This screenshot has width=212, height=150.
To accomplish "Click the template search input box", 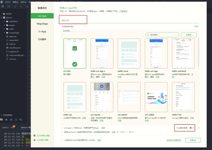I will point(162,35).
